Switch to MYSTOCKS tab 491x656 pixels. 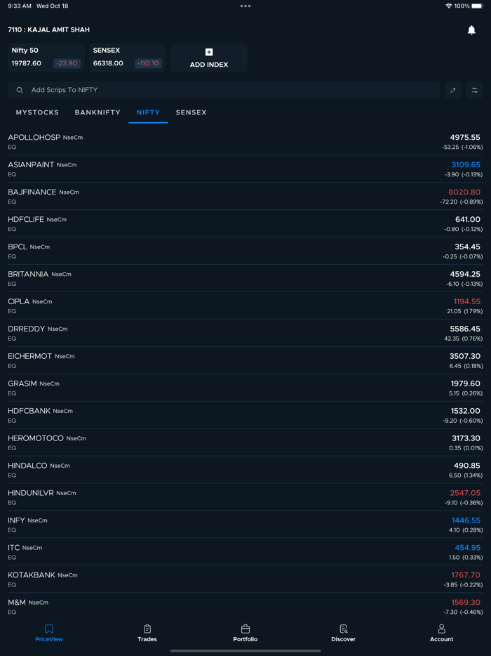(x=37, y=112)
